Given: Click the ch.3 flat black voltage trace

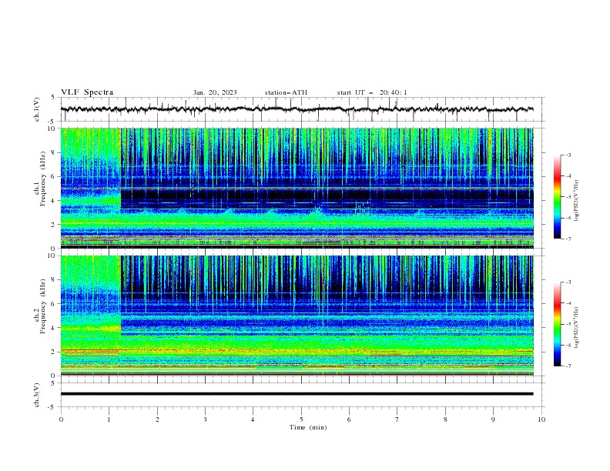Looking at the screenshot, I should point(297,394).
